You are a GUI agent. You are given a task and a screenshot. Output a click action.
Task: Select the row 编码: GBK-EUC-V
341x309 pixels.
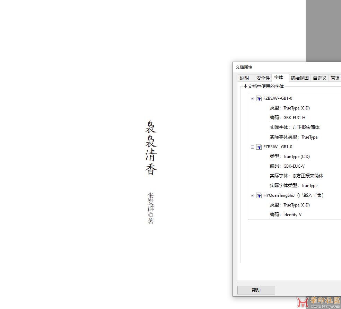click(287, 166)
